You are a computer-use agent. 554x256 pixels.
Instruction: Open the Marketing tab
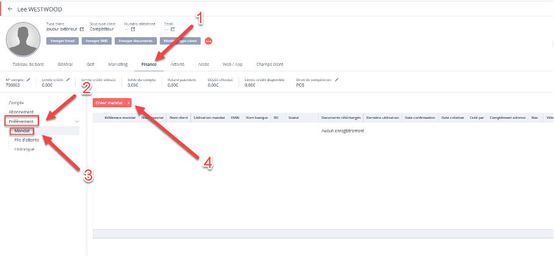pos(118,64)
